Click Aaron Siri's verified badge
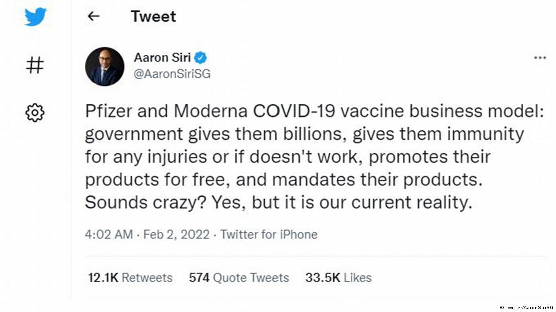The width and height of the screenshot is (556, 312). pyautogui.click(x=199, y=57)
